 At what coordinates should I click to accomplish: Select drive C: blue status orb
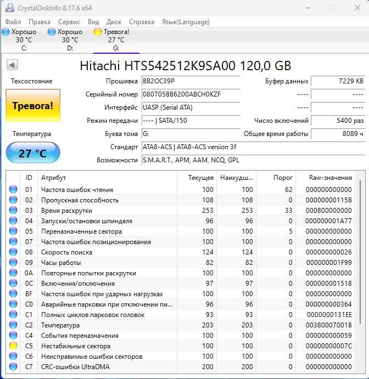tap(5, 32)
